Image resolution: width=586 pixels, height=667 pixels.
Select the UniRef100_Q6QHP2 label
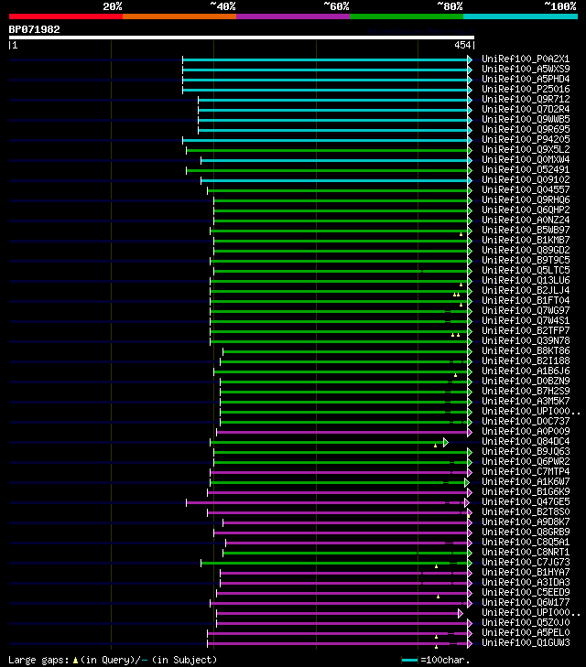tap(526, 210)
